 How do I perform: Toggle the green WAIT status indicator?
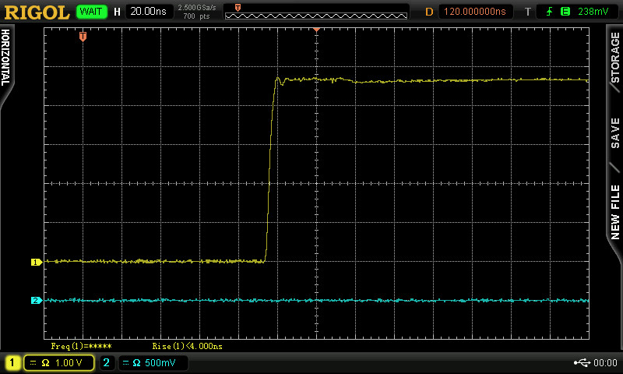(x=92, y=12)
